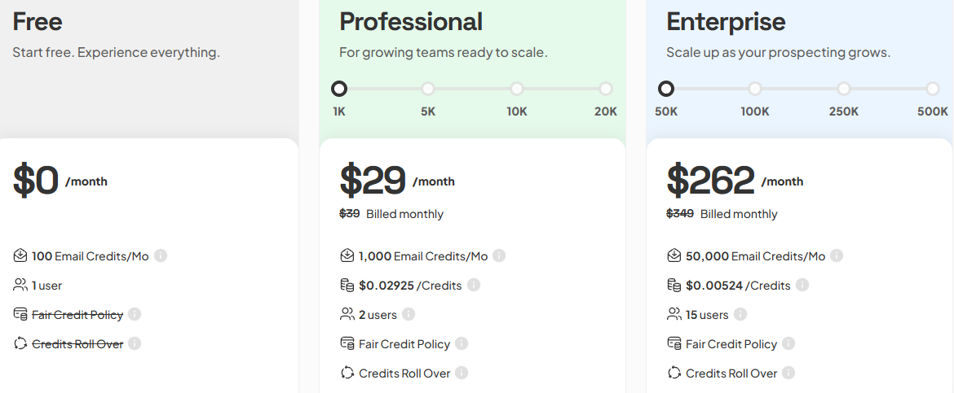Click the inbox icon beside 100 Email Credits

20,255
